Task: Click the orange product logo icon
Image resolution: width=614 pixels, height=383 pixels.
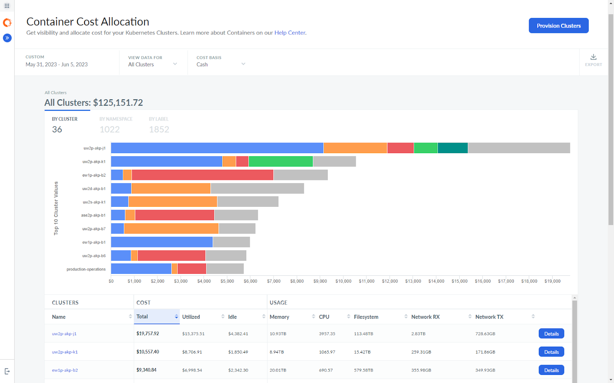Action: (7, 23)
